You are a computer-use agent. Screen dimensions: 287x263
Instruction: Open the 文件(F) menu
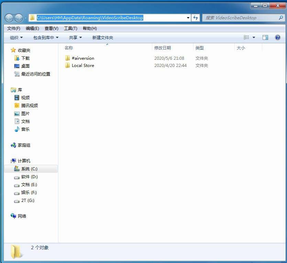point(13,28)
